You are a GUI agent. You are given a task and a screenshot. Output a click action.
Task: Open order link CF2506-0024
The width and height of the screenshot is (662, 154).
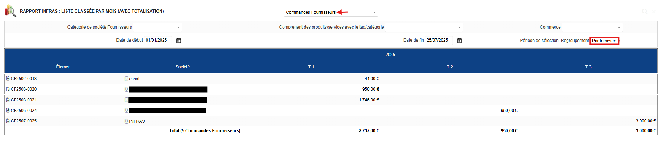click(24, 111)
